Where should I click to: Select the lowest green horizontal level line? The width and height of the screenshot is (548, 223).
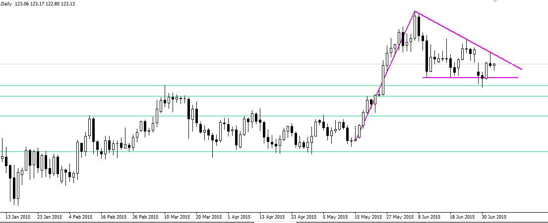click(x=274, y=152)
